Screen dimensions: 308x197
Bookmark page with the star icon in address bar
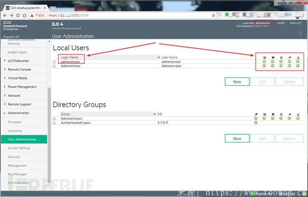[x=213, y=15]
